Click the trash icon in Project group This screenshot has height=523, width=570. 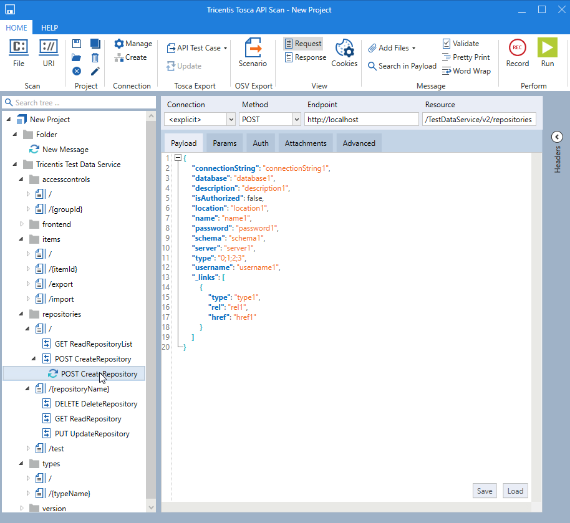click(x=95, y=57)
